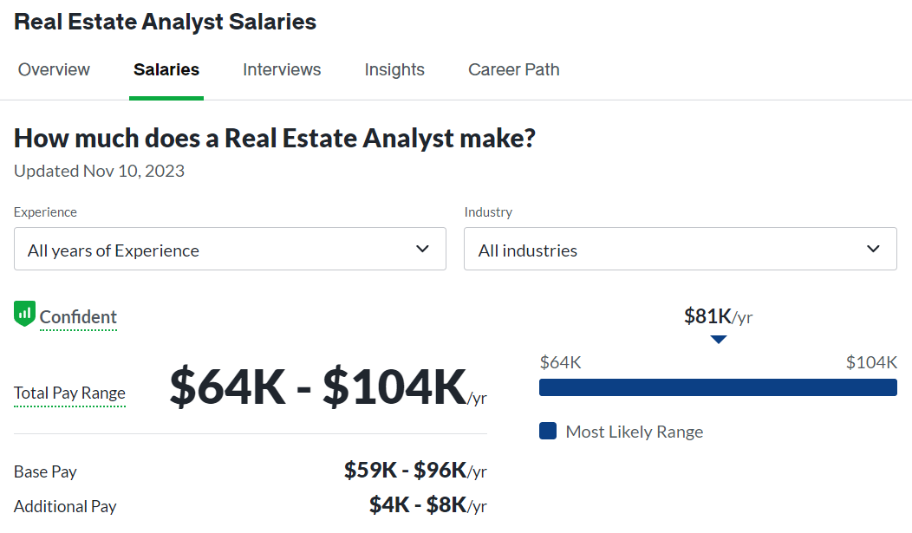
Task: Open the Insights tab
Action: (394, 69)
